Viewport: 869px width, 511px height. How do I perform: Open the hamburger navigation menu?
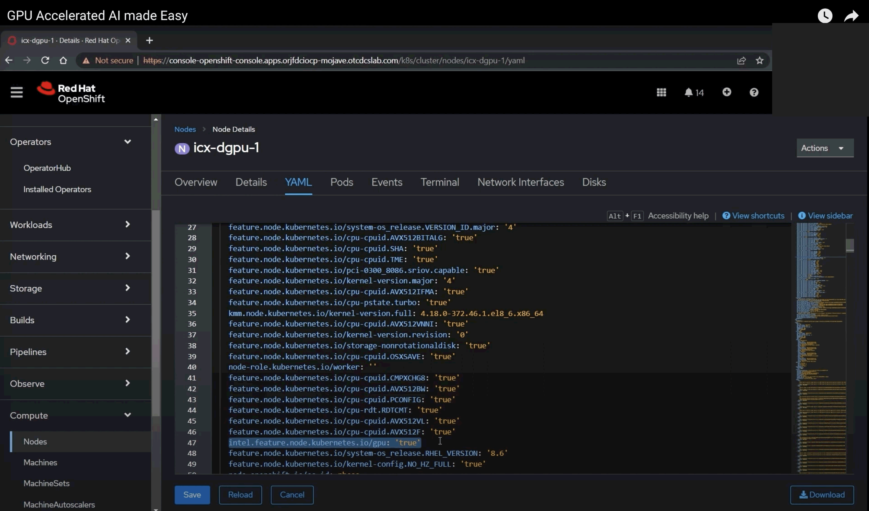[x=17, y=92]
